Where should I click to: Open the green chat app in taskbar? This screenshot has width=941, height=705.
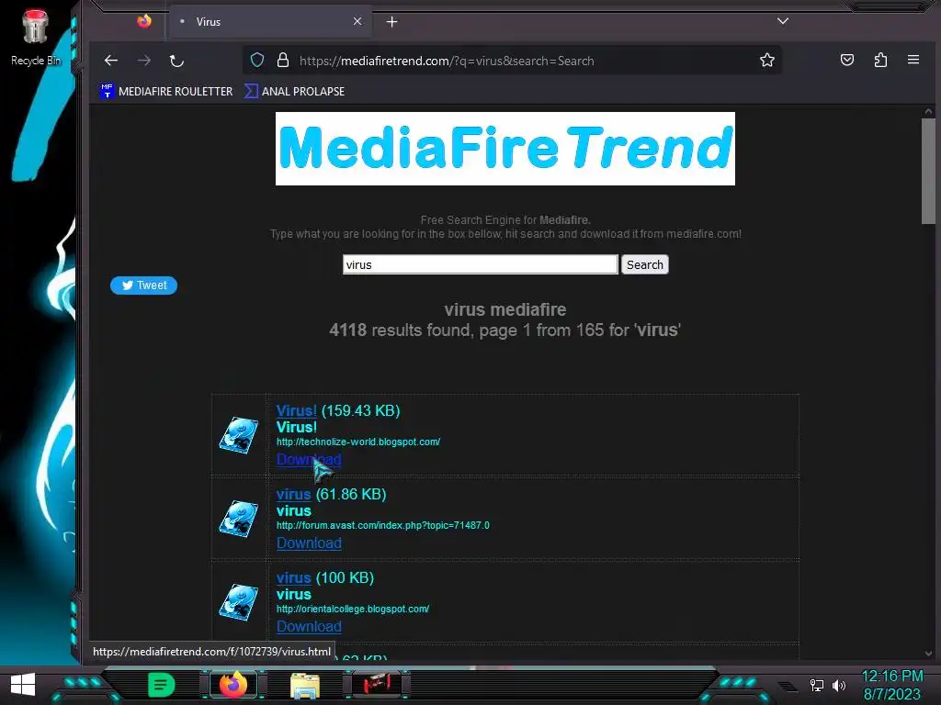click(161, 684)
